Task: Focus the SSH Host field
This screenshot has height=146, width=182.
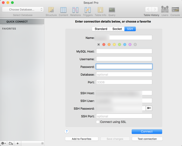Action: coord(124,93)
